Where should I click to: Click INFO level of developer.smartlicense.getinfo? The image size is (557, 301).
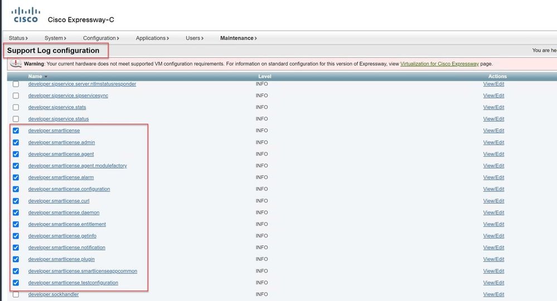[x=262, y=236]
